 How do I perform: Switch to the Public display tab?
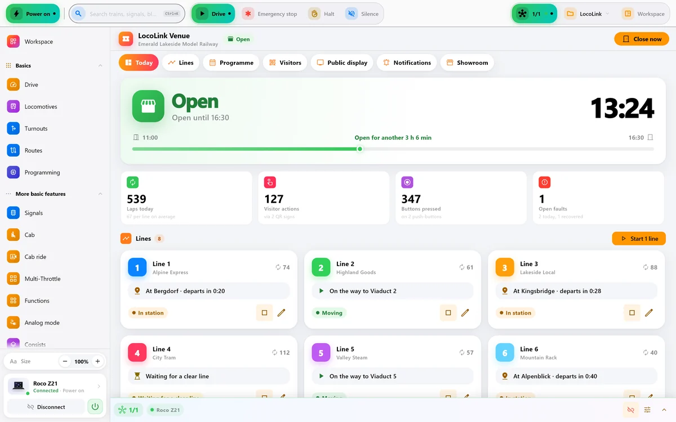342,62
